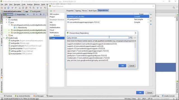Switch Project panel to Project Files view
Screen dimensions: 179x100
pyautogui.click(x=20, y=14)
